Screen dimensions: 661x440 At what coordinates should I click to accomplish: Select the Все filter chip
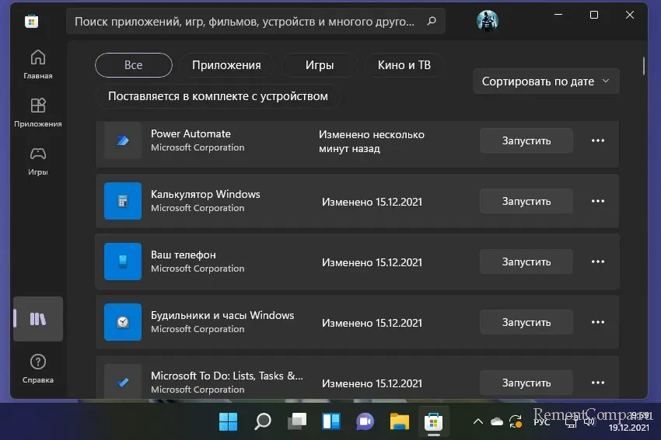[x=134, y=65]
